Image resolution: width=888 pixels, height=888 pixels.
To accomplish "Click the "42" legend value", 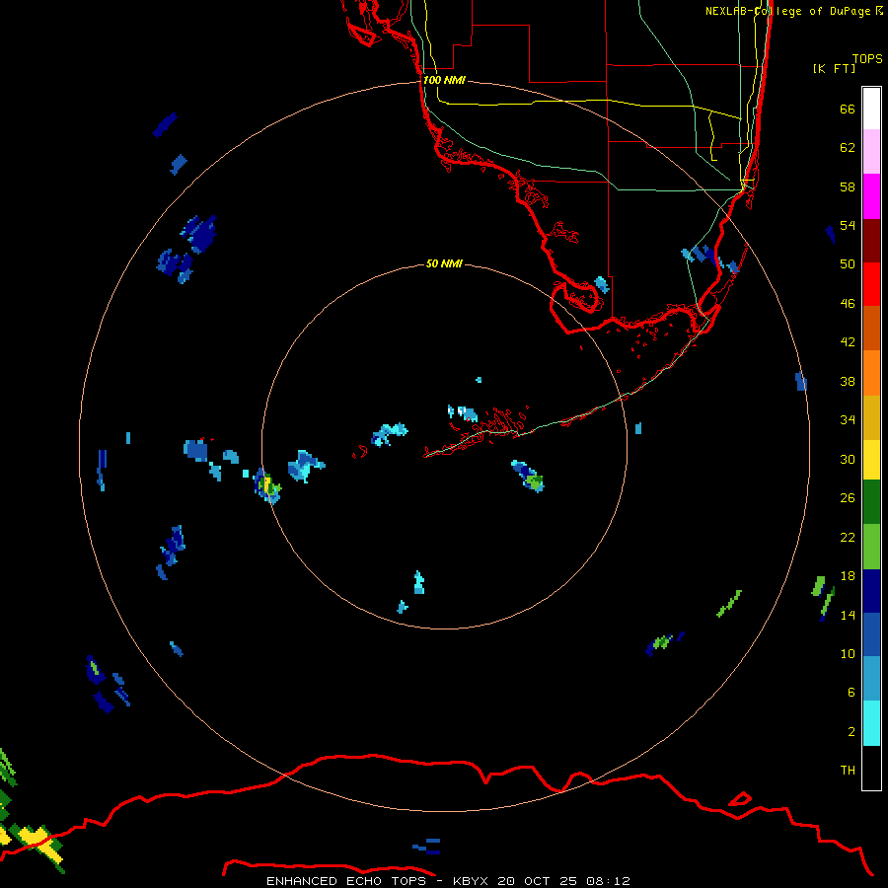I will [x=848, y=341].
